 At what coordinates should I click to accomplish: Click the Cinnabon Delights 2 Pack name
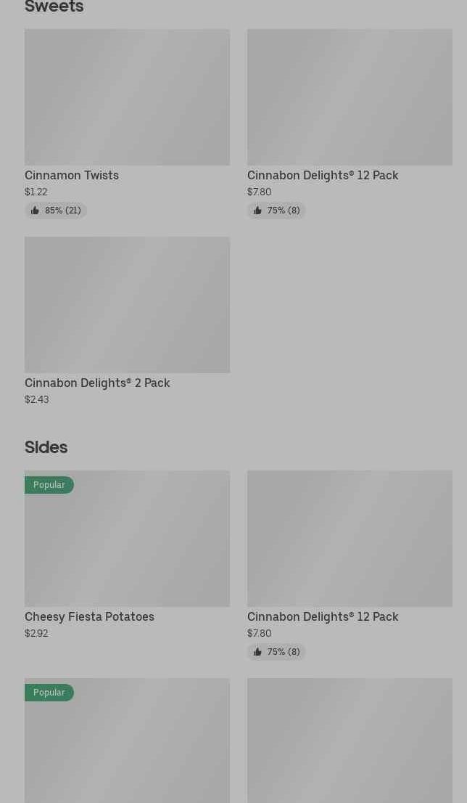(97, 383)
